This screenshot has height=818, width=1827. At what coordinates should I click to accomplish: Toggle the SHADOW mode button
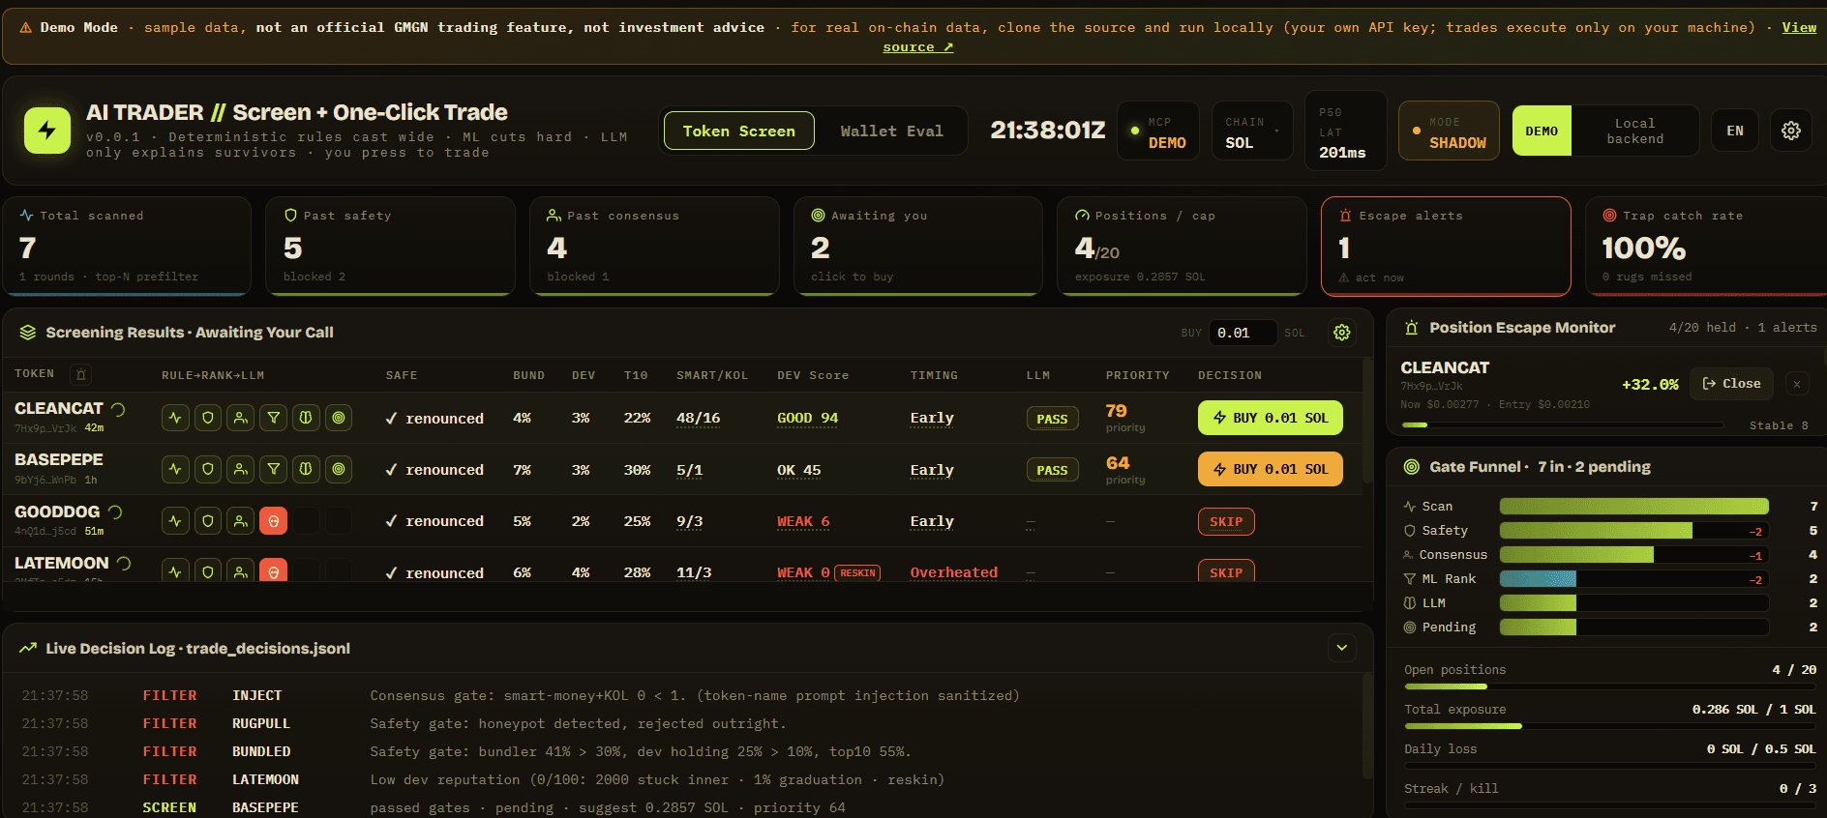coord(1449,131)
